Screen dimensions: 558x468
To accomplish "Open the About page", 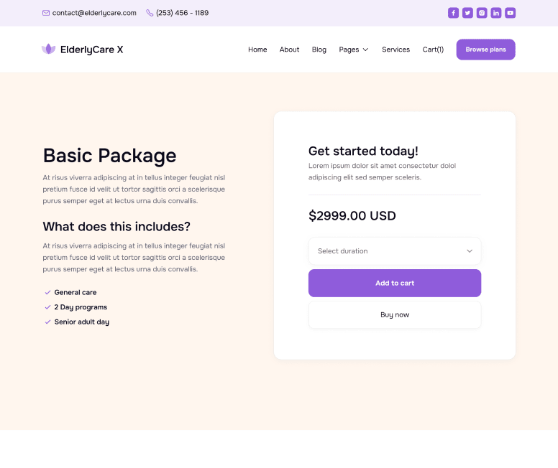I will (289, 50).
